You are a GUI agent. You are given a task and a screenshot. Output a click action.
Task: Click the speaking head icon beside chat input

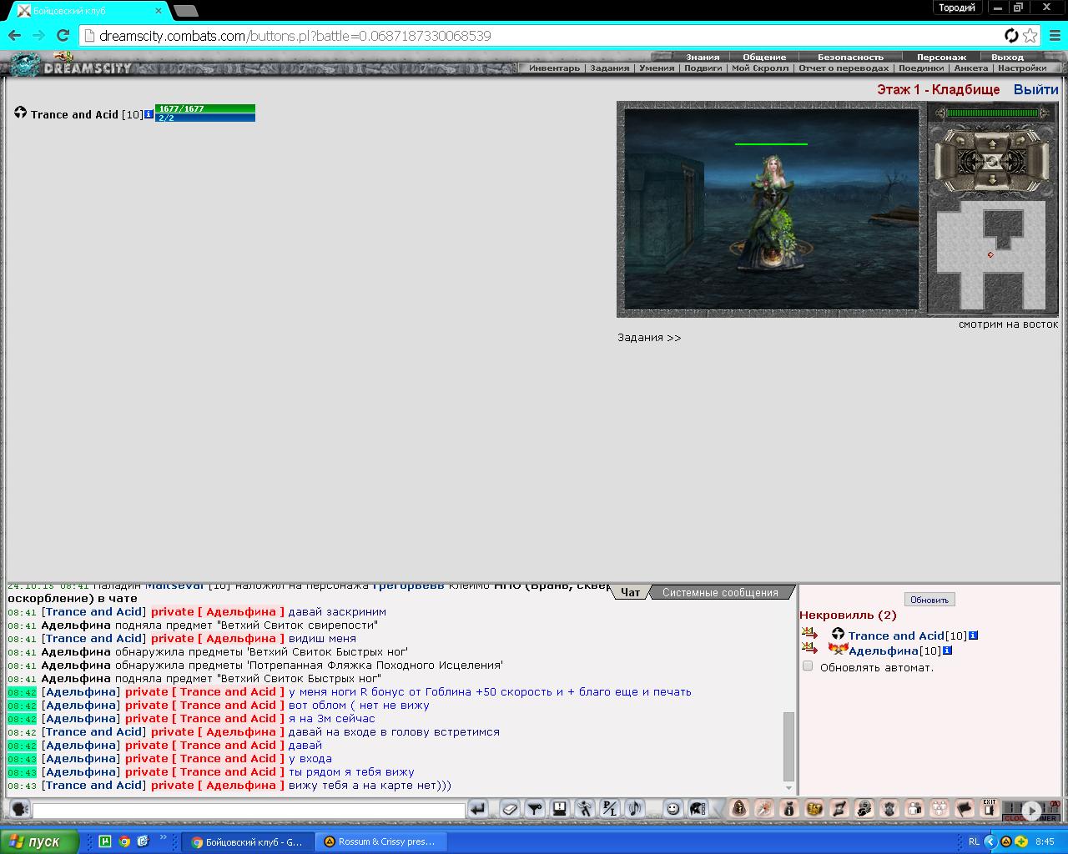tap(20, 809)
